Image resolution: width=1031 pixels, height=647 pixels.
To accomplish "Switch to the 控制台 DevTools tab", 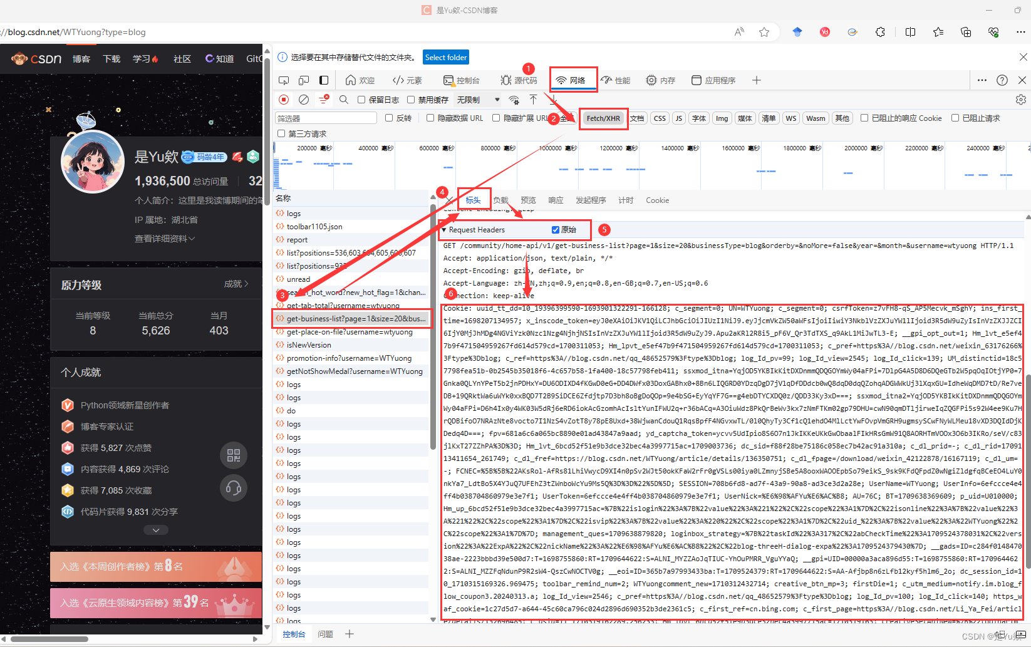I will coord(462,80).
